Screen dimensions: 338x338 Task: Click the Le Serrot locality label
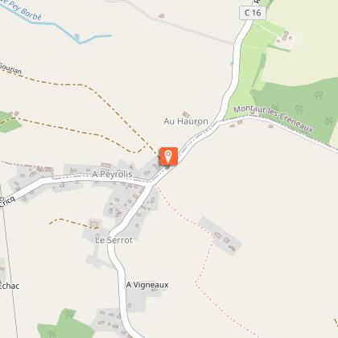(x=113, y=240)
